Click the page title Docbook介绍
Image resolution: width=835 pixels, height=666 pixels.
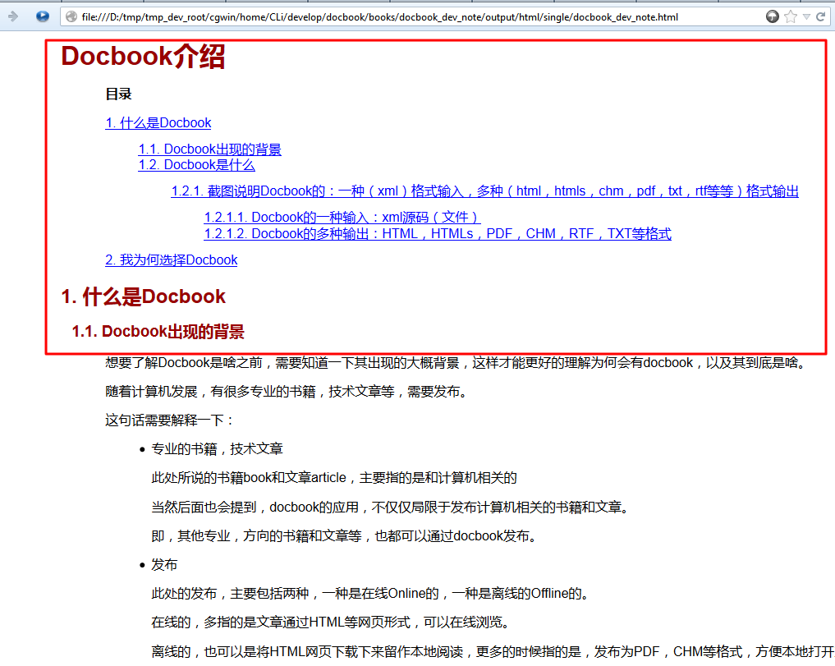143,56
